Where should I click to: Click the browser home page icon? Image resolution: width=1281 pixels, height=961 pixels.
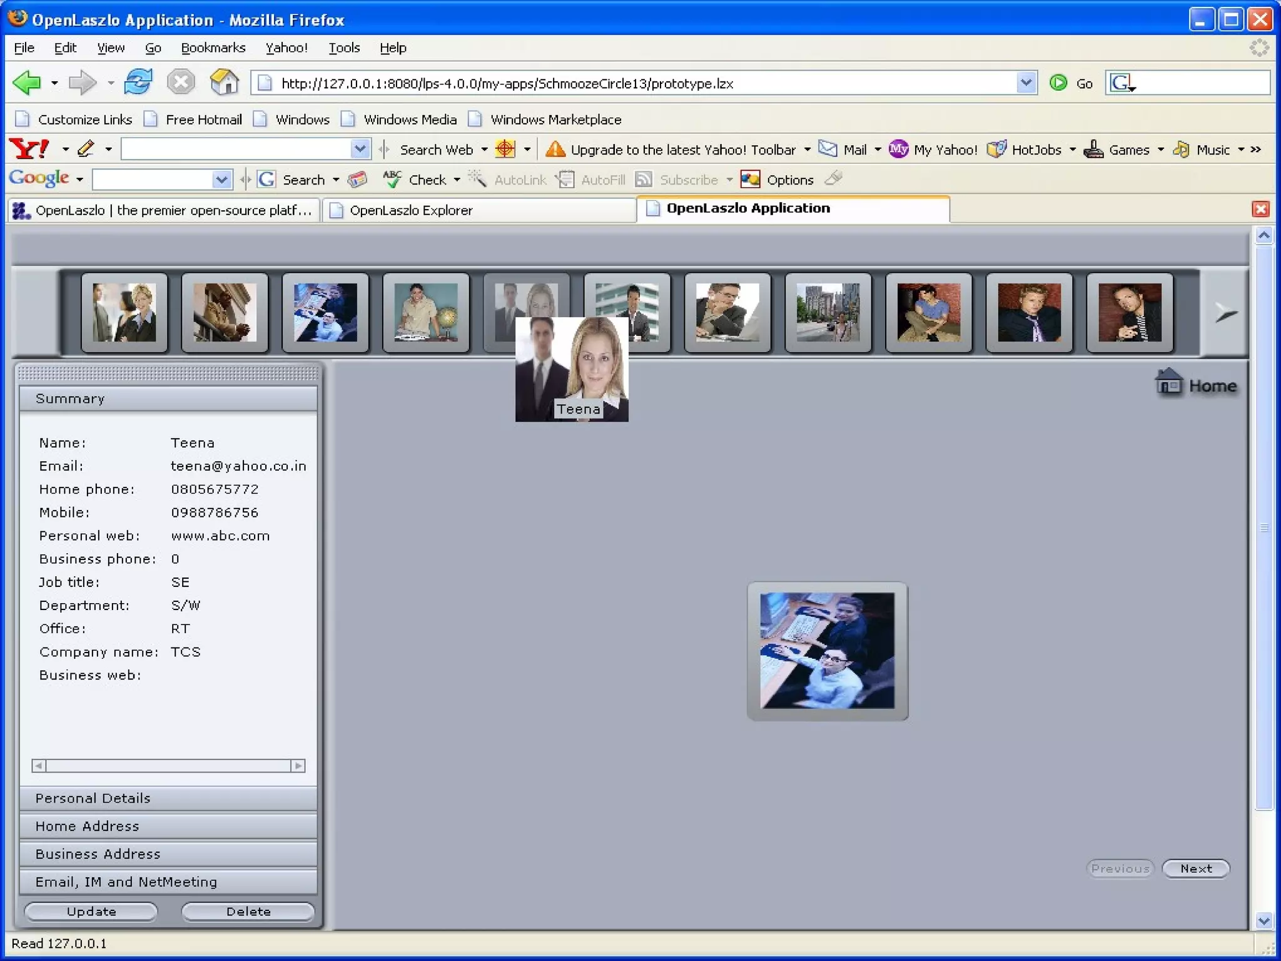click(225, 83)
